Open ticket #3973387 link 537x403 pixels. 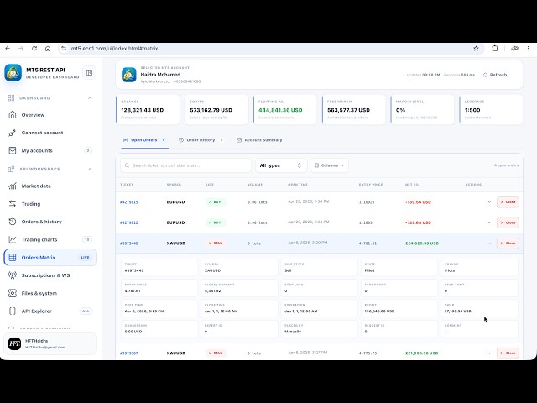(x=128, y=353)
